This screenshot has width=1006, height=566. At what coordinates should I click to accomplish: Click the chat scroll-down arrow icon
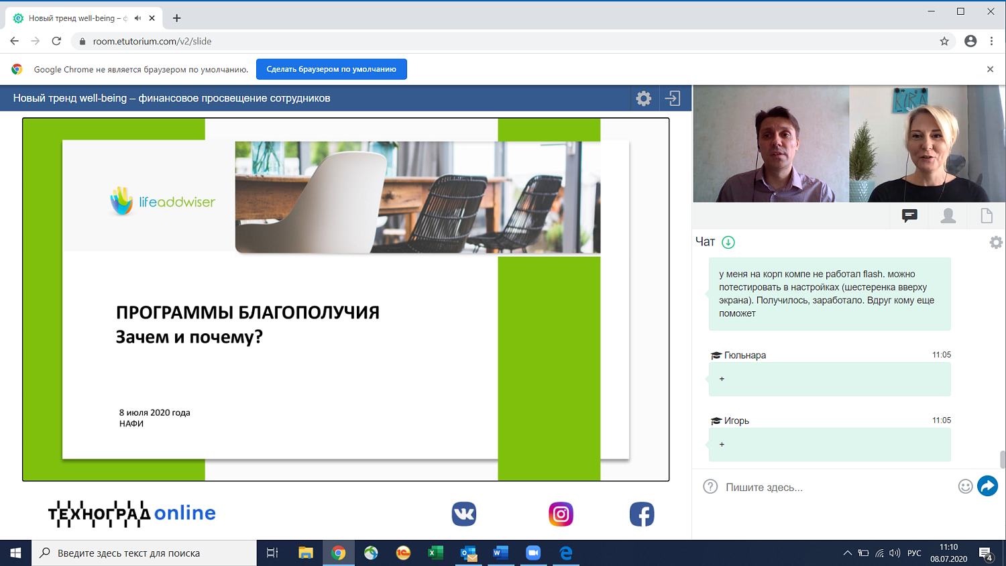point(728,242)
